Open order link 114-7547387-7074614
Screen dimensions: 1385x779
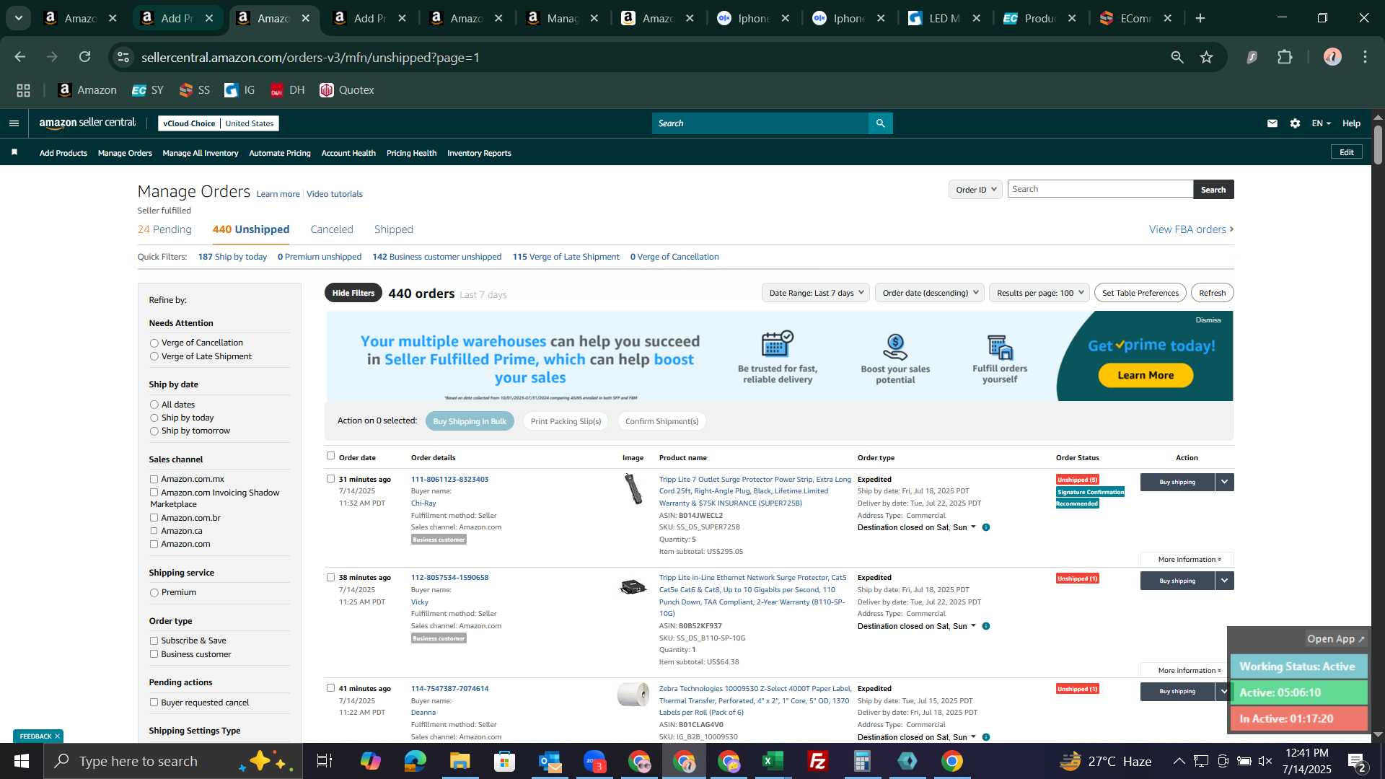point(449,689)
